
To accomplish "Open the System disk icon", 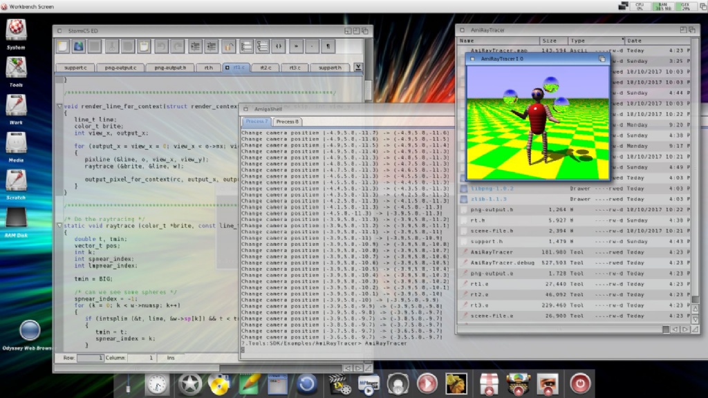I will (x=16, y=30).
